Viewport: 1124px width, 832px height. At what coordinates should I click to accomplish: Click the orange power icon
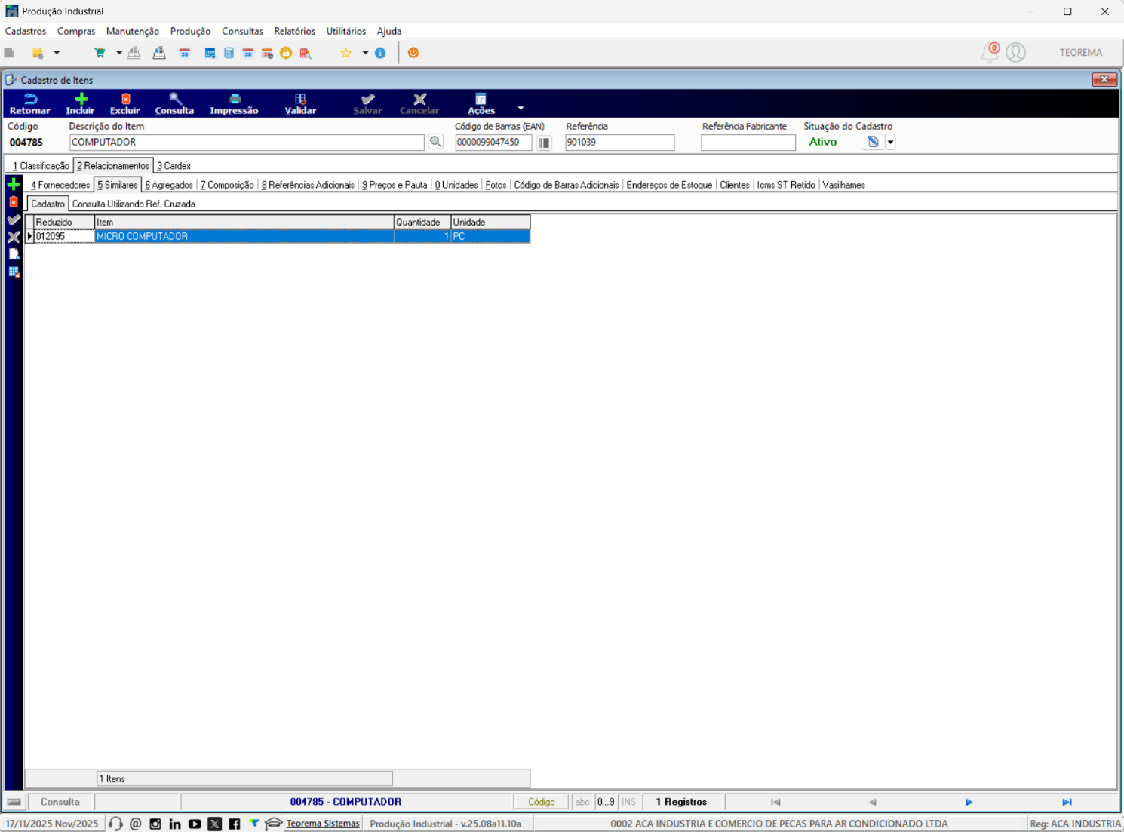point(413,53)
